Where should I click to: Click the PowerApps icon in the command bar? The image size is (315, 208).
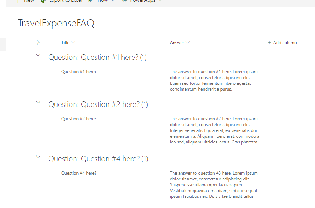coord(124,1)
